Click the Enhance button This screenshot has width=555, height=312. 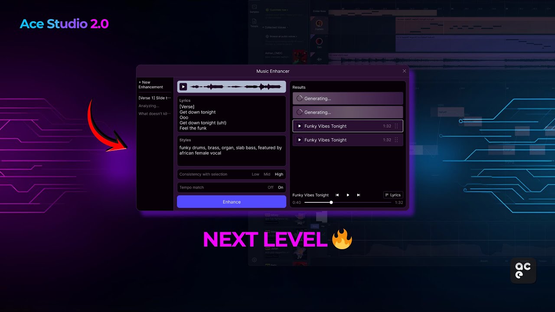[232, 202]
